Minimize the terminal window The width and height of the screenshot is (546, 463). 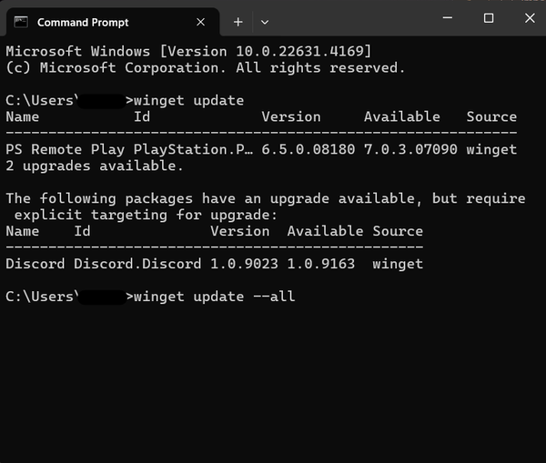pyautogui.click(x=447, y=18)
